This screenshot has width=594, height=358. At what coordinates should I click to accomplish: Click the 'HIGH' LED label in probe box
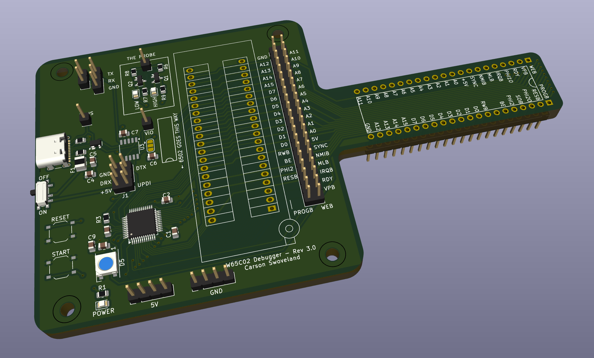pos(155,102)
